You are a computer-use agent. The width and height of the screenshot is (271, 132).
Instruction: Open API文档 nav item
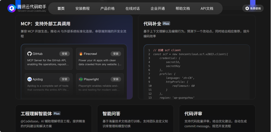click(x=207, y=9)
